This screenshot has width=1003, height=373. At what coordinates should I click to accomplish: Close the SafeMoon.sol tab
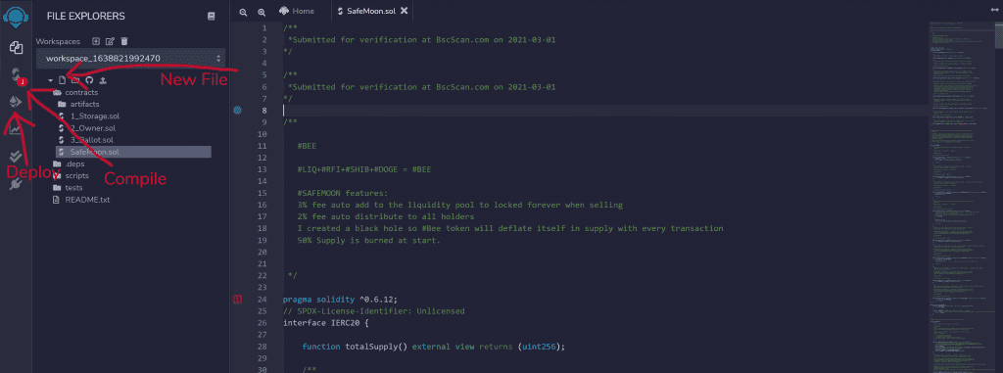coord(404,11)
